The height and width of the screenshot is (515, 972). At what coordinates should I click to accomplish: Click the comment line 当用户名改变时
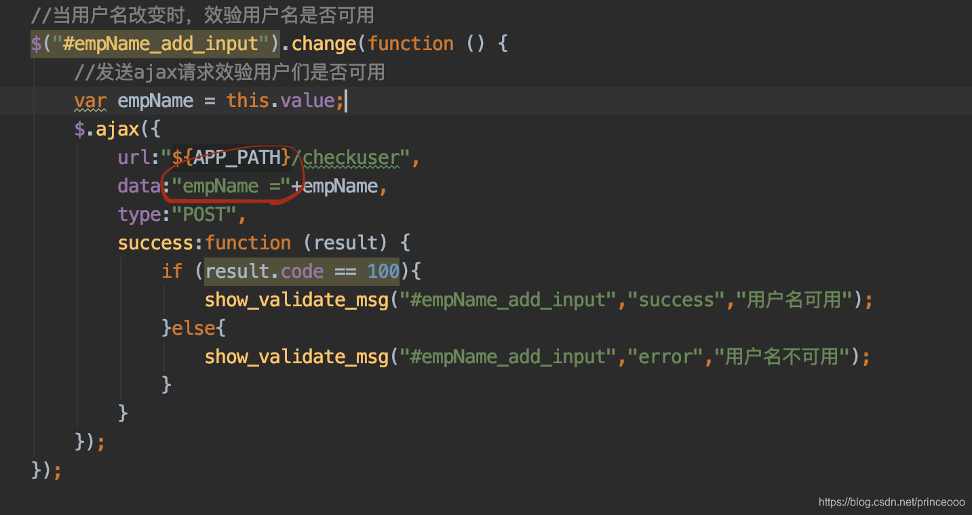(x=202, y=14)
